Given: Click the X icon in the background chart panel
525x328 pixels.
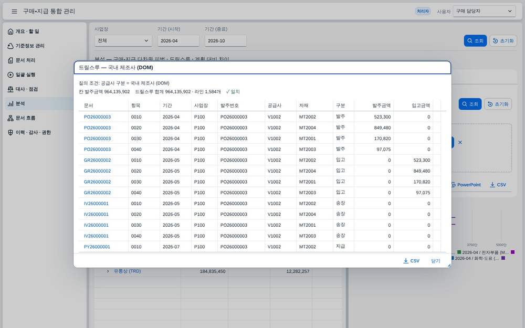Looking at the screenshot, I should (x=460, y=142).
